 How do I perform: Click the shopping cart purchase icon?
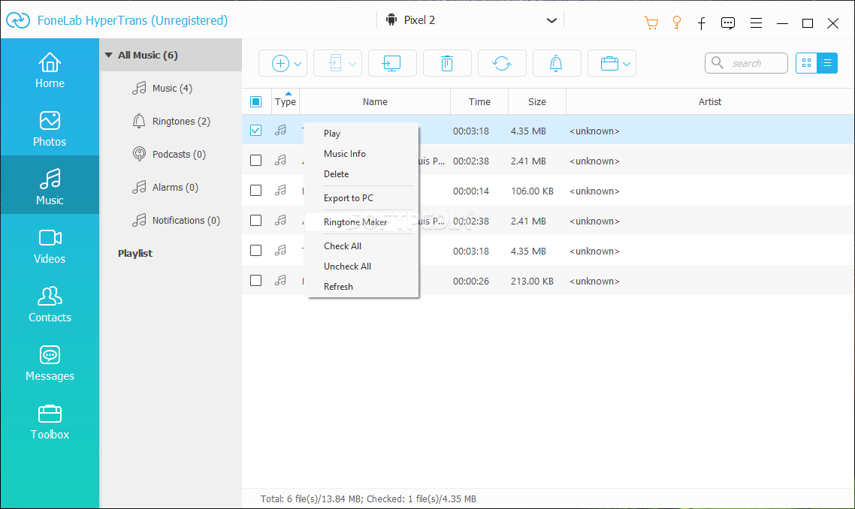coord(651,23)
